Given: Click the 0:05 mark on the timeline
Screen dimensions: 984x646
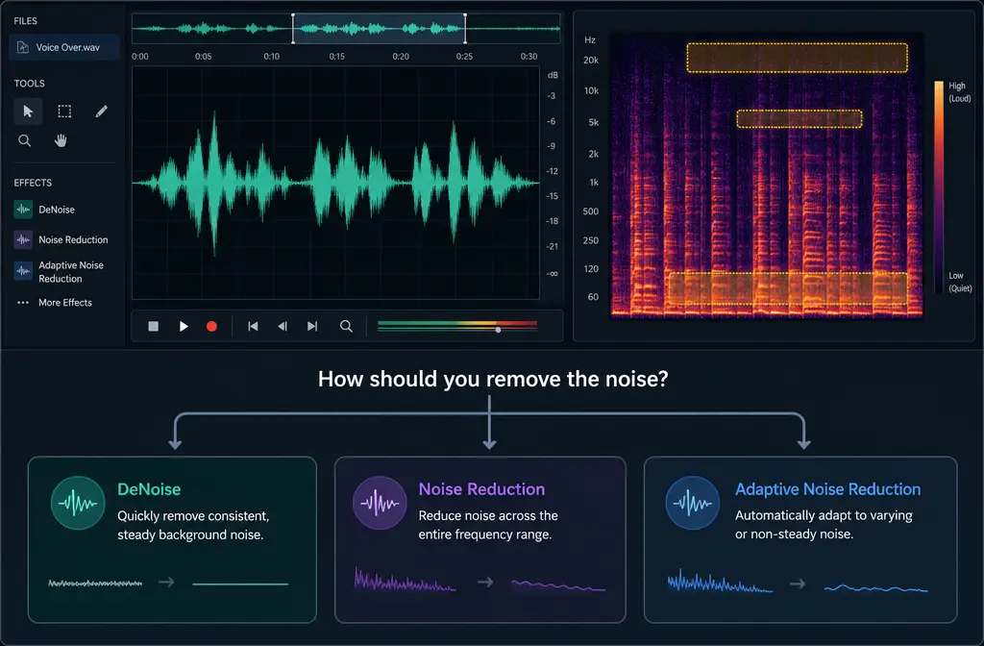Looking at the screenshot, I should pyautogui.click(x=204, y=57).
